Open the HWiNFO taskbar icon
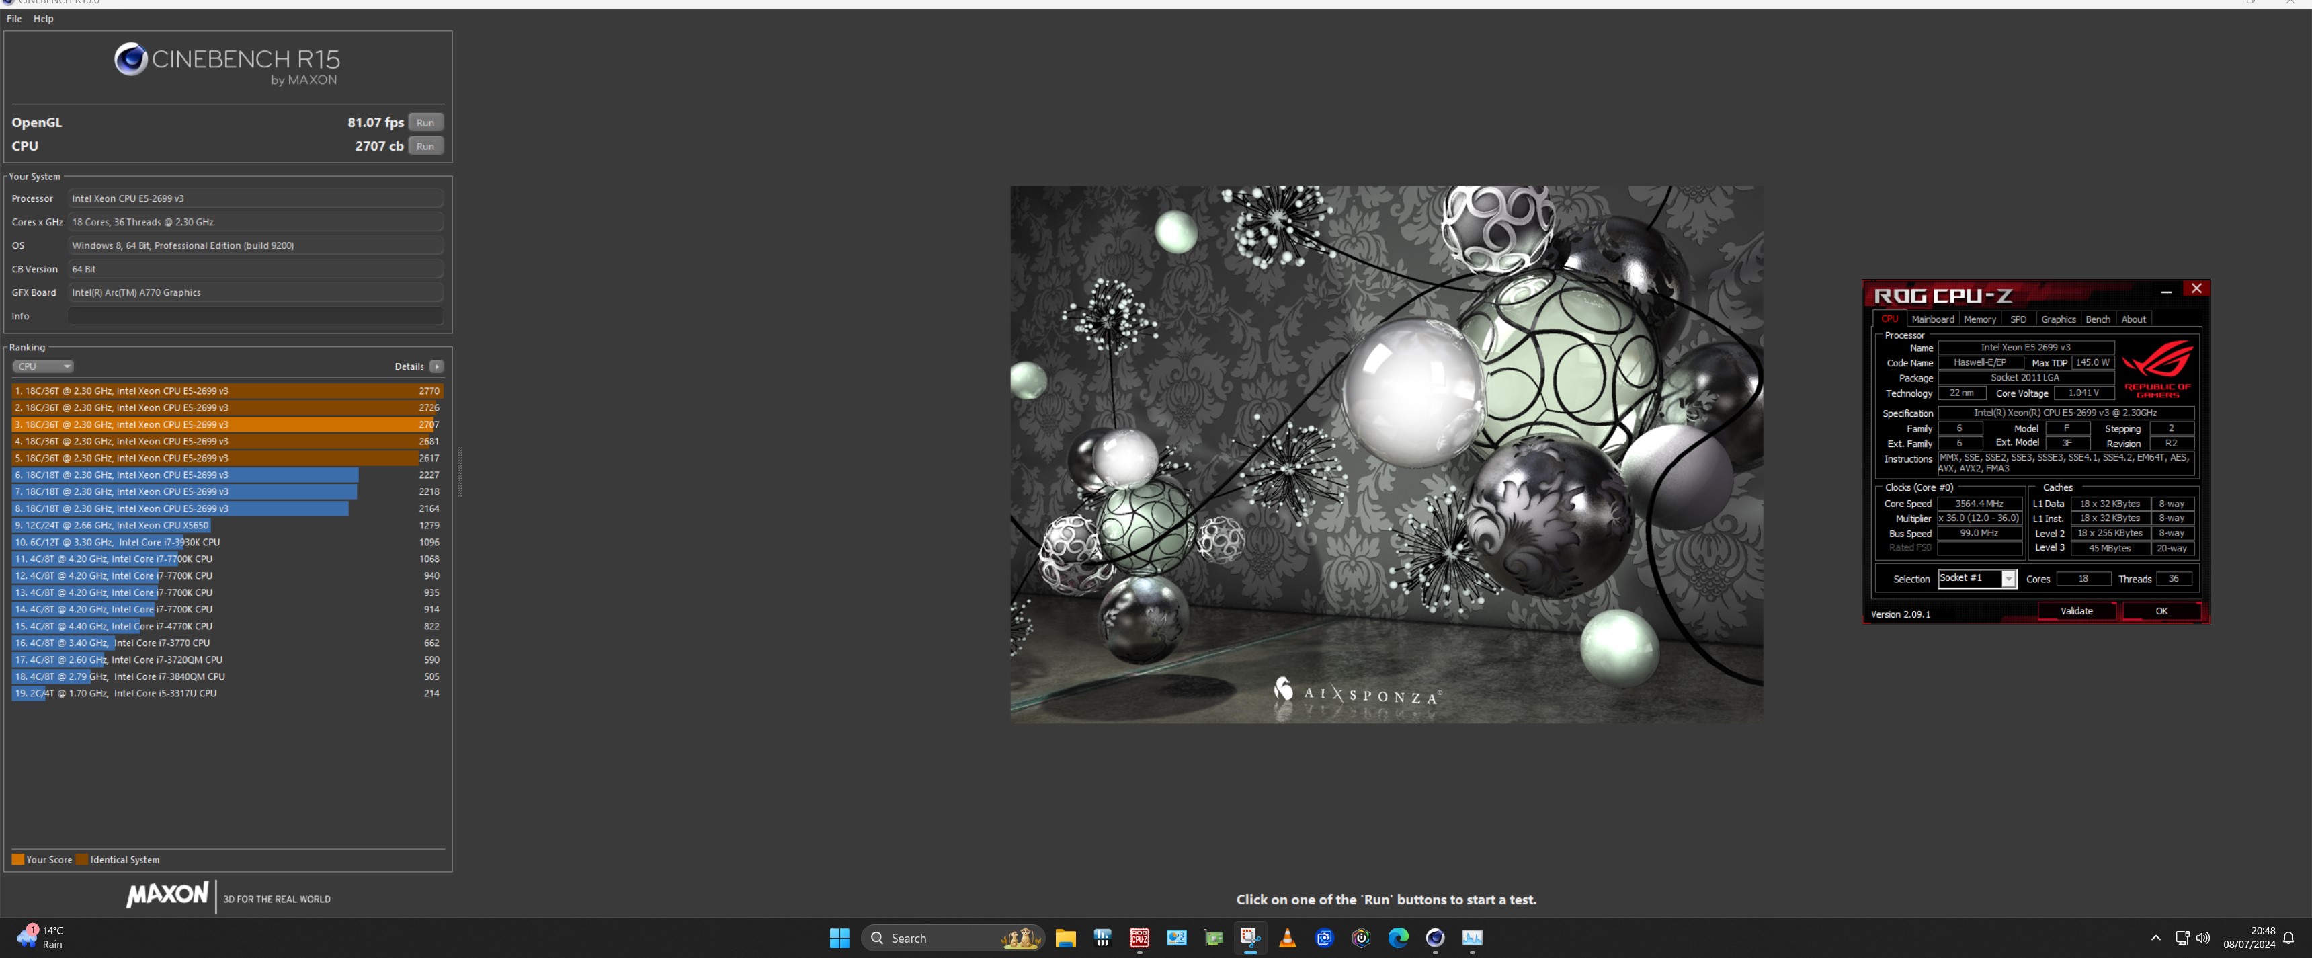Viewport: 2312px width, 958px height. tap(1102, 939)
